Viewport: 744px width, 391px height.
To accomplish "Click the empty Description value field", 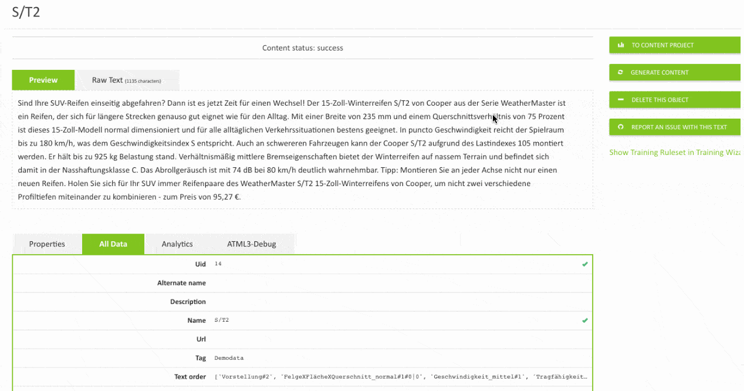I will [399, 302].
